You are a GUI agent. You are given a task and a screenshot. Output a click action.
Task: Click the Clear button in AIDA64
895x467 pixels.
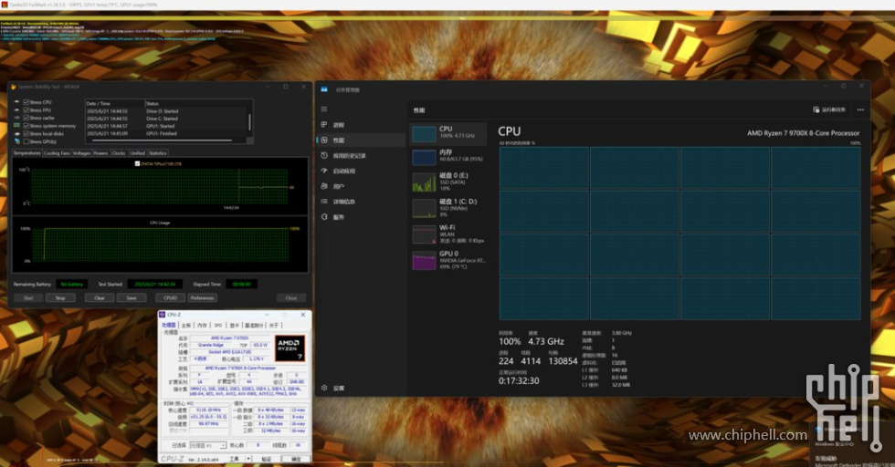(x=100, y=298)
